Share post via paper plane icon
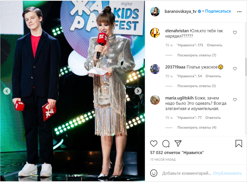247x182 pixels. pos(178,143)
